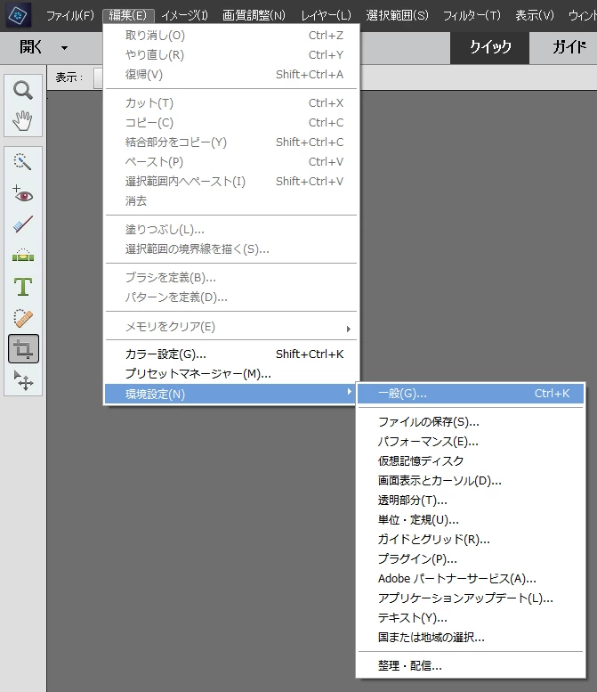The image size is (597, 692).
Task: Open the 画質調整(N) menu
Action: pyautogui.click(x=254, y=16)
